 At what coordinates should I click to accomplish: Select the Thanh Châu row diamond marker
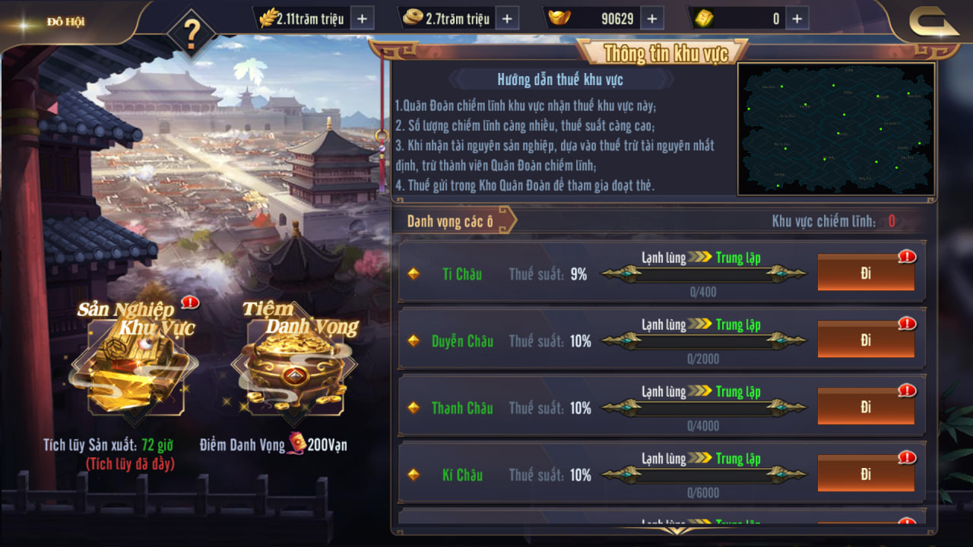[414, 408]
